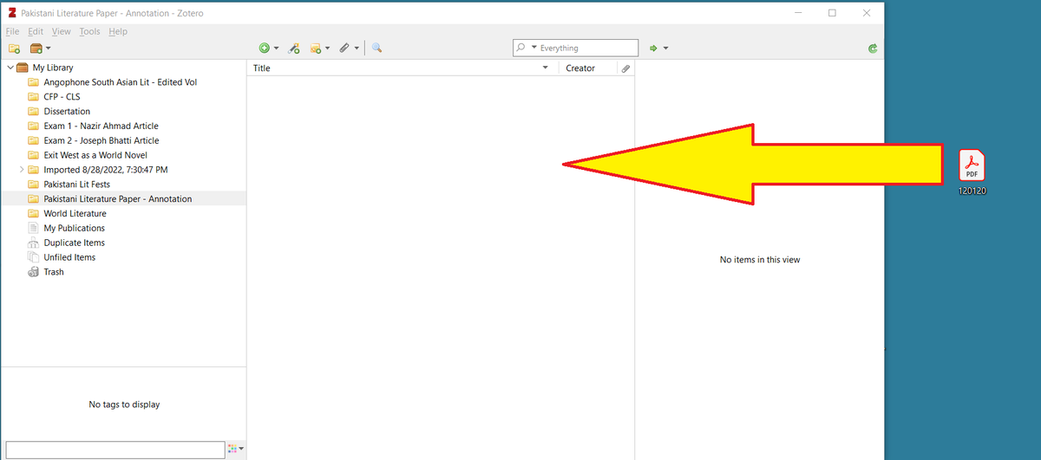Image resolution: width=1041 pixels, height=460 pixels.
Task: Click the Dissertation folder icon
Action: click(x=34, y=111)
